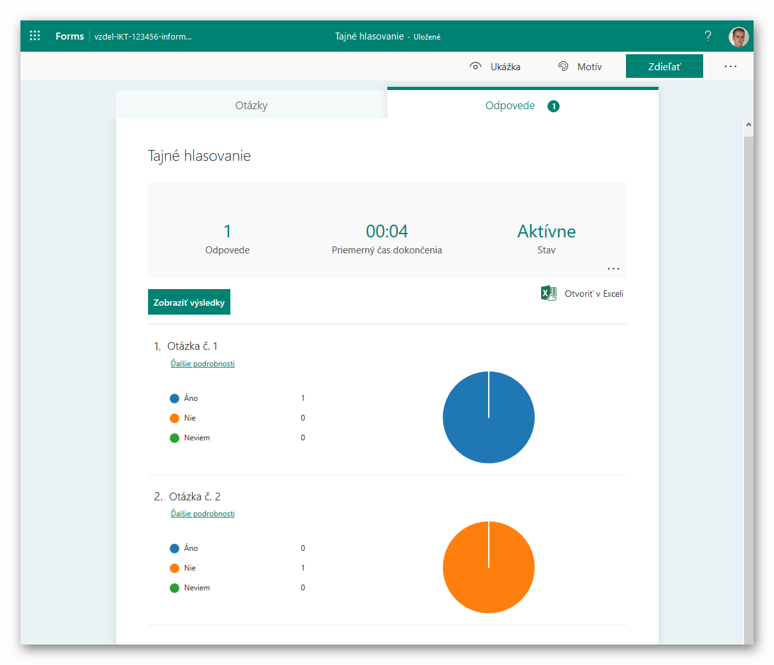Image resolution: width=774 pixels, height=665 pixels.
Task: Open the ellipsis menu in summary card
Action: click(x=613, y=269)
